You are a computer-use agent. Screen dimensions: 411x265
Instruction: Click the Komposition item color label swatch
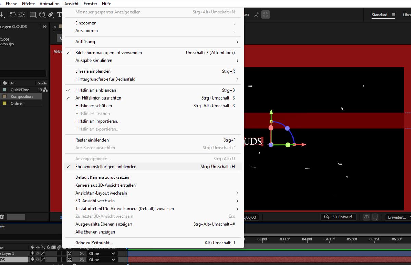(x=4, y=96)
